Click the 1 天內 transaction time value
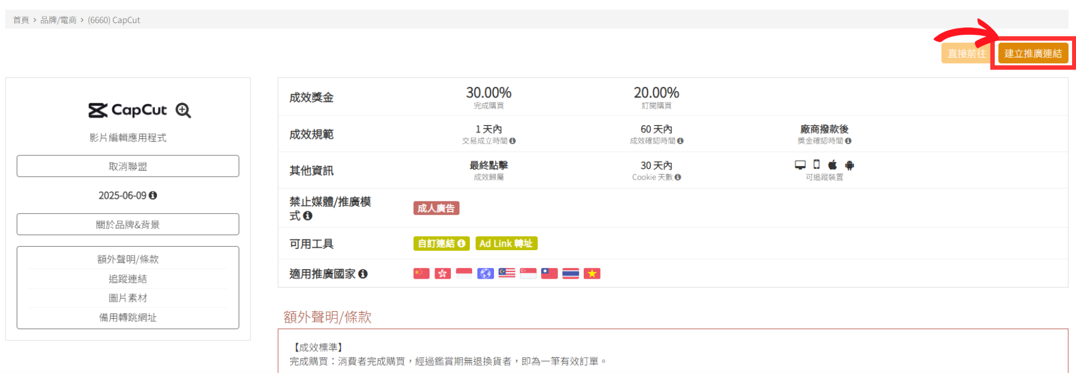The width and height of the screenshot is (1076, 373). pos(488,130)
